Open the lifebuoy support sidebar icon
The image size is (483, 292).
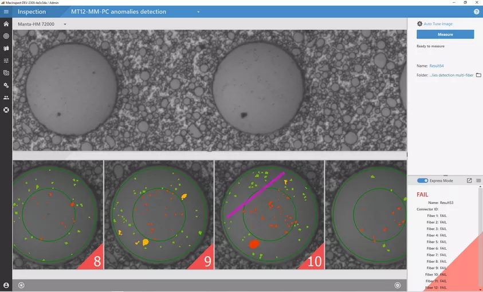coord(6,109)
